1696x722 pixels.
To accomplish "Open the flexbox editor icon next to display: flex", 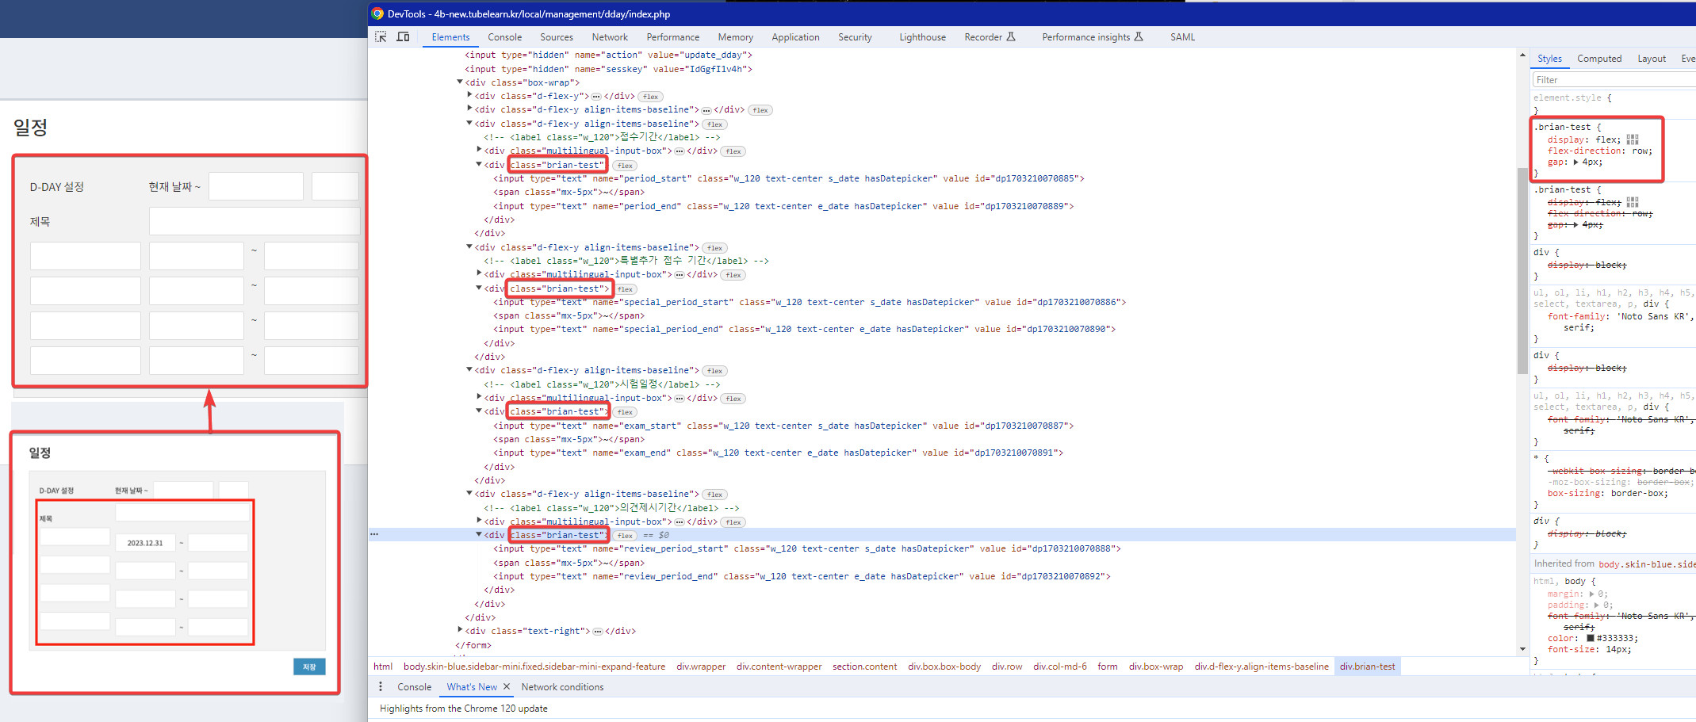I will point(1633,139).
